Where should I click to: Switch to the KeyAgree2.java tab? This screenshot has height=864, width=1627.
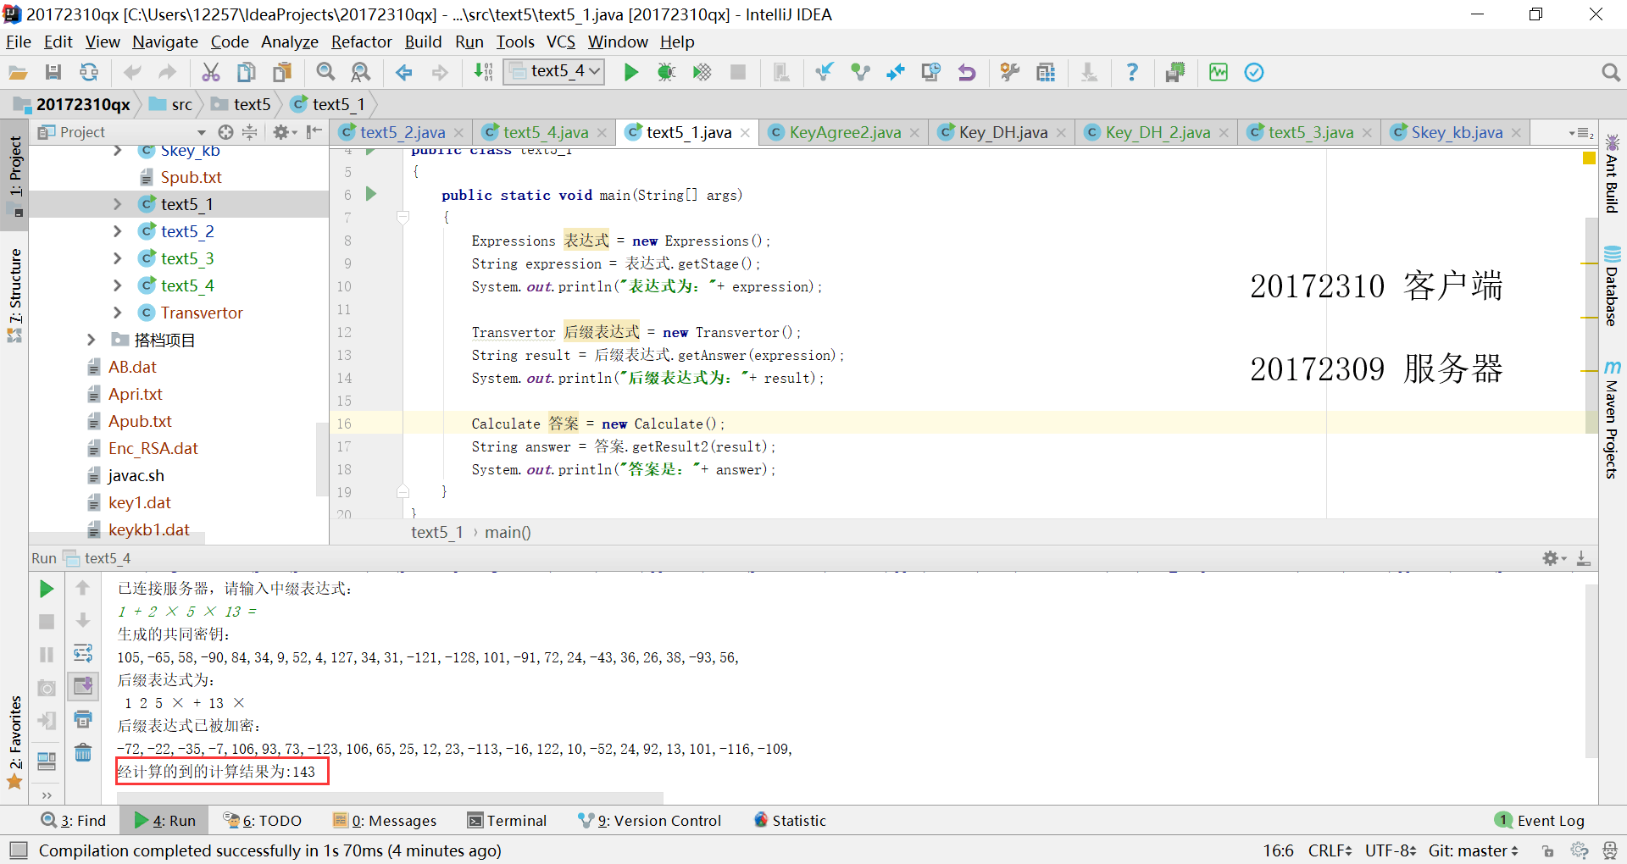pyautogui.click(x=844, y=132)
